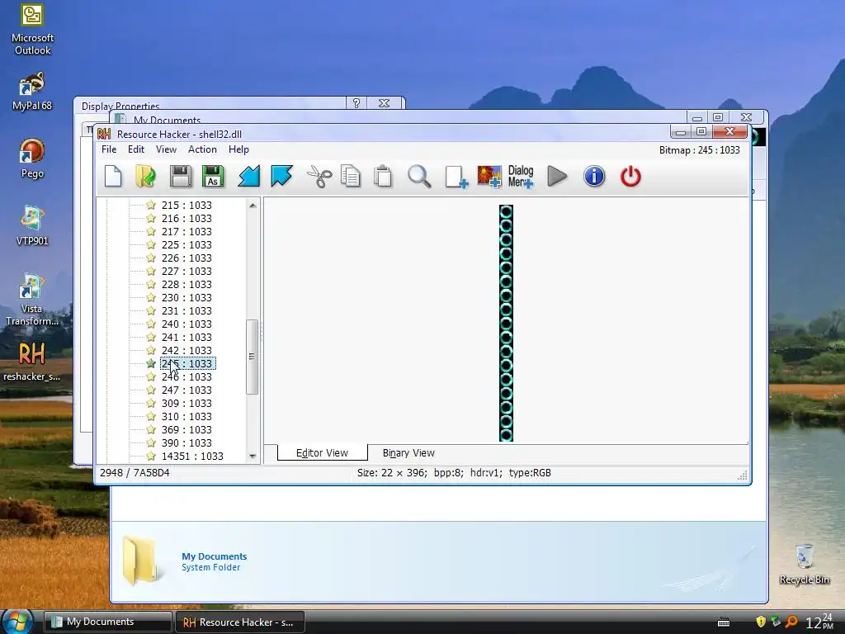Select tree item 241 : 1033
The height and width of the screenshot is (634, 845).
[186, 337]
